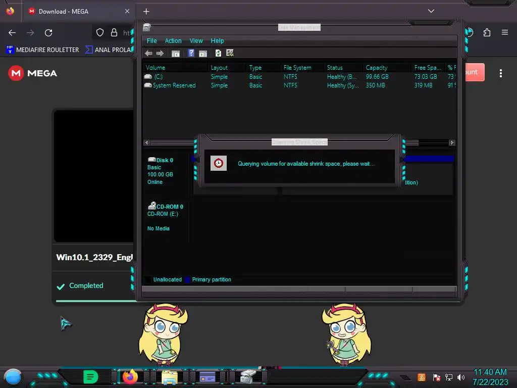Click the blue Start orb on taskbar
517x388 pixels.
(x=13, y=377)
